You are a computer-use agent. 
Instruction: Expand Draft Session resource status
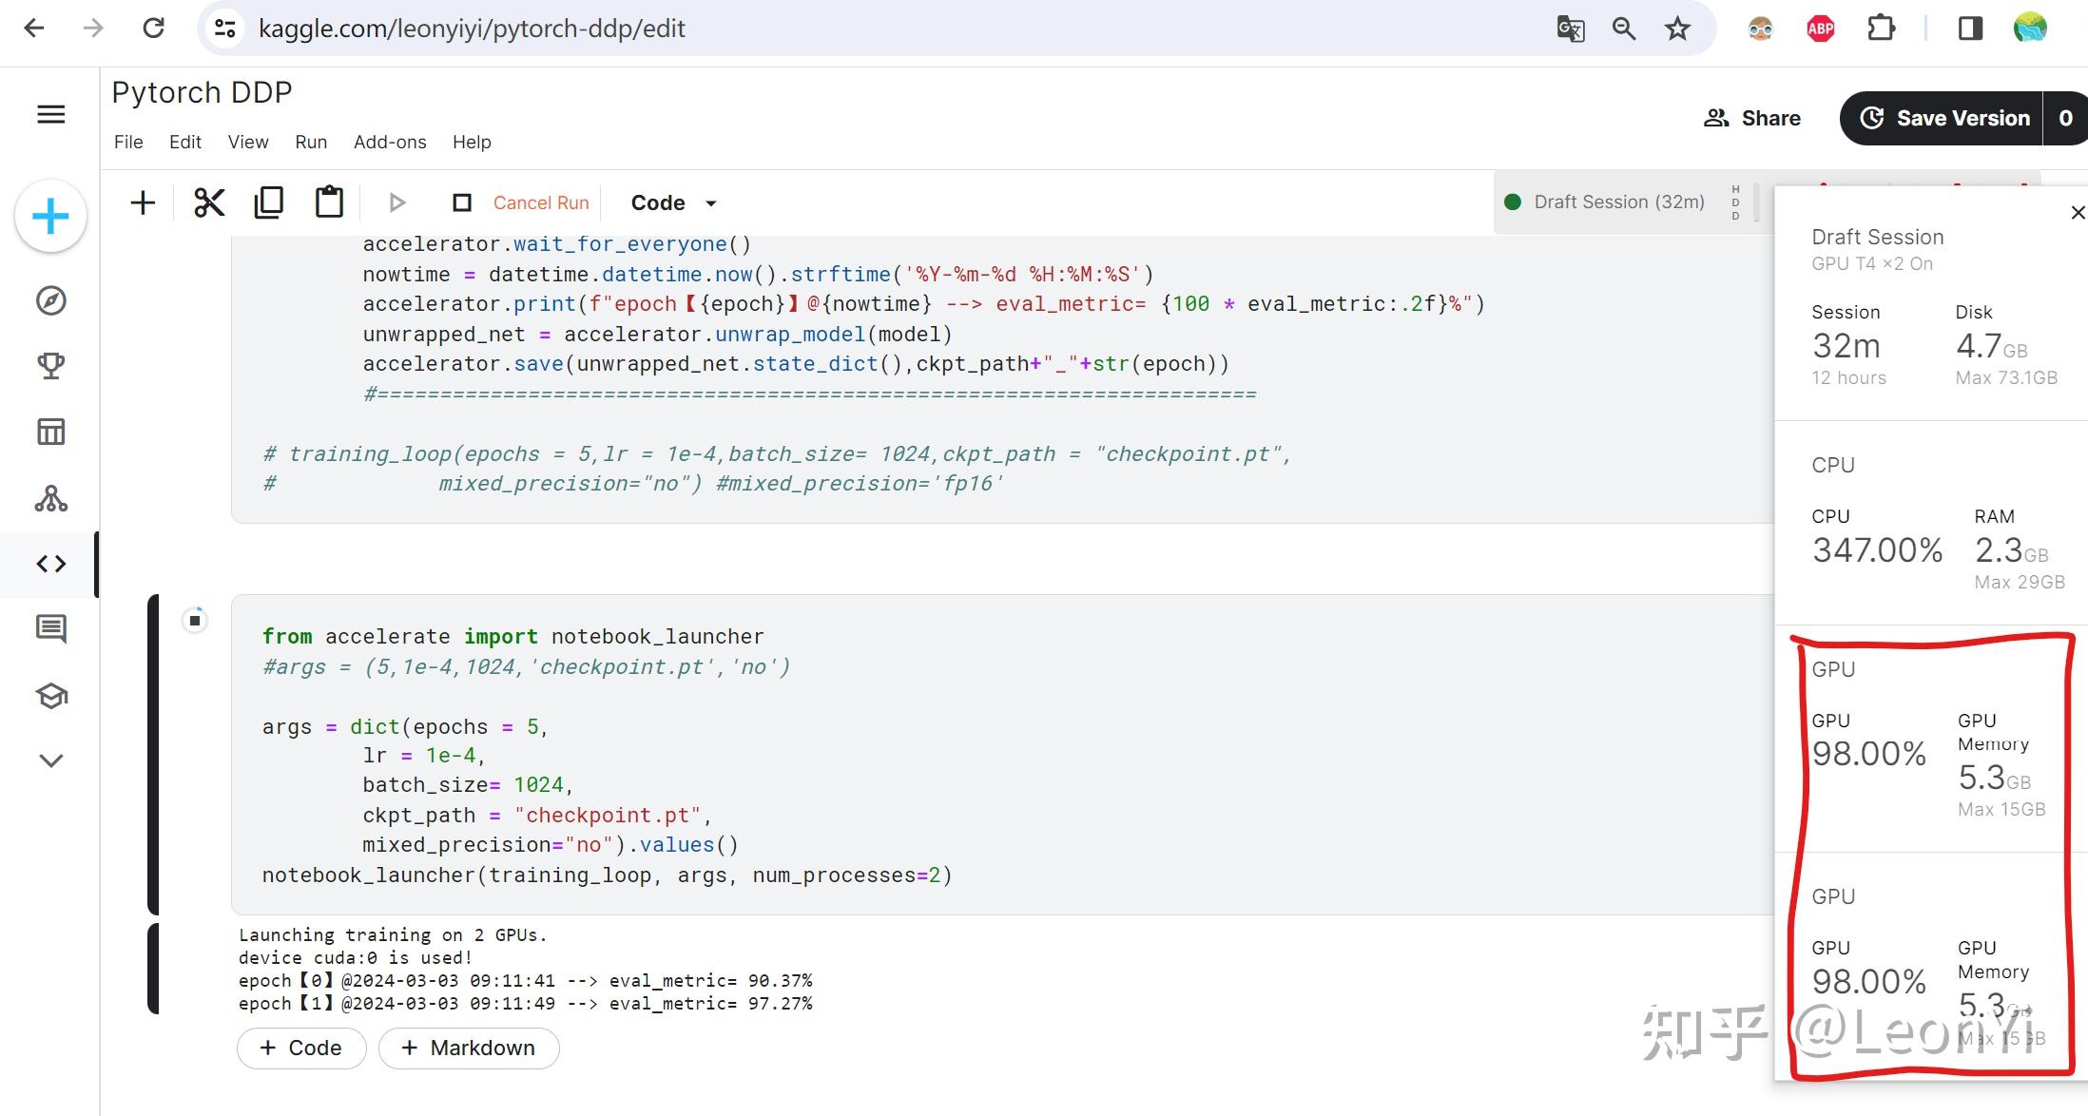tap(1618, 202)
